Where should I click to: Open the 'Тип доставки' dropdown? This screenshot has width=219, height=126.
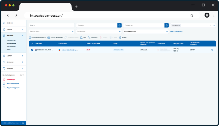[52, 31]
